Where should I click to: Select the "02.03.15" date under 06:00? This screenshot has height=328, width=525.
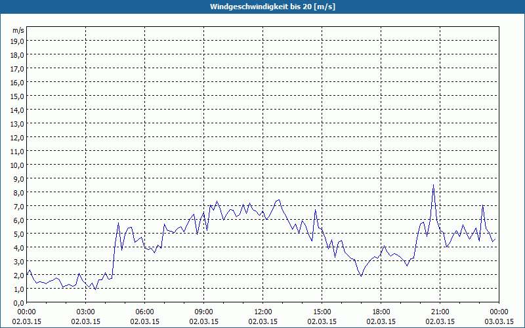(x=144, y=321)
